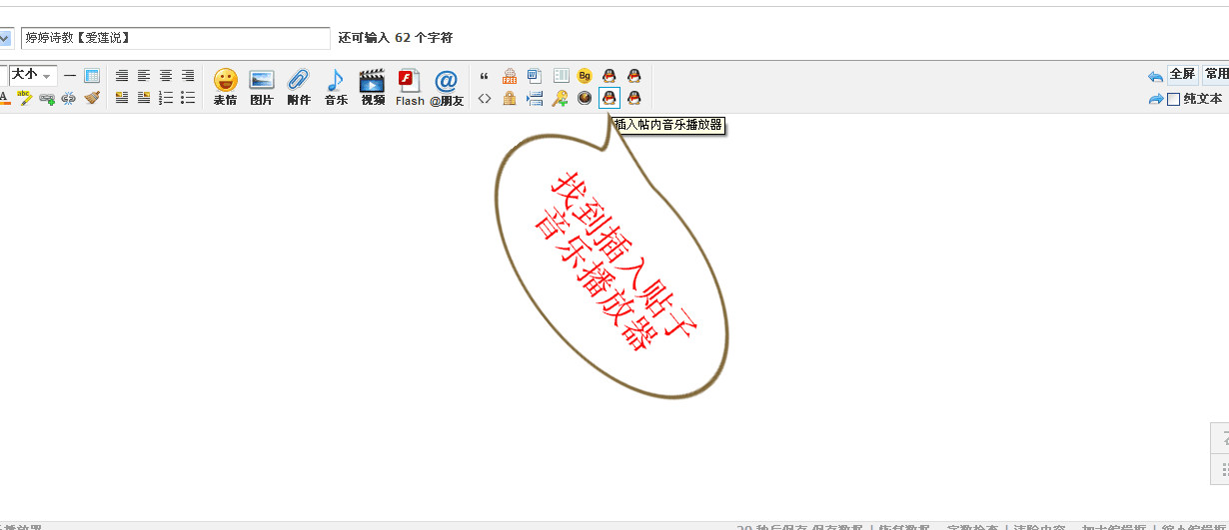This screenshot has height=530, width=1229.
Task: Insert code with the angle brackets icon
Action: pyautogui.click(x=485, y=98)
